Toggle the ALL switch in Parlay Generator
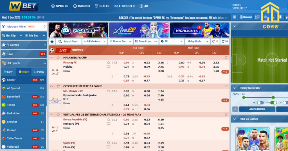 pyautogui.click(x=260, y=103)
